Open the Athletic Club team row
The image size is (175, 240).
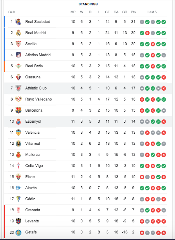pos(88,88)
